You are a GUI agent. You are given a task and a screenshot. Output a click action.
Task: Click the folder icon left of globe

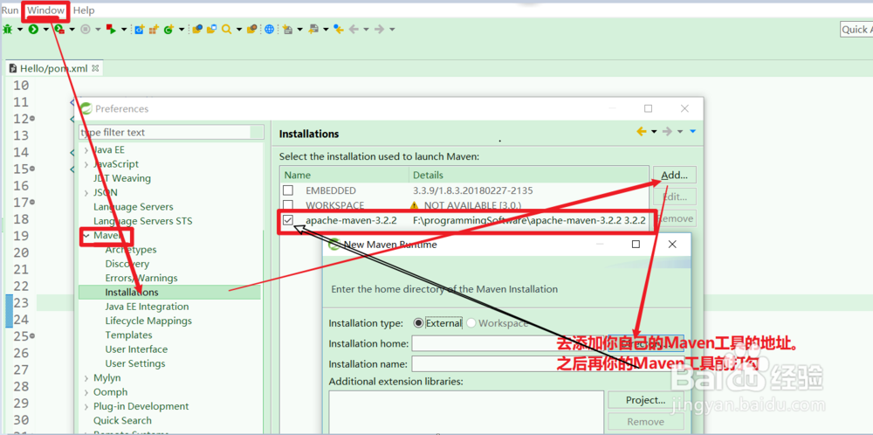coord(252,30)
